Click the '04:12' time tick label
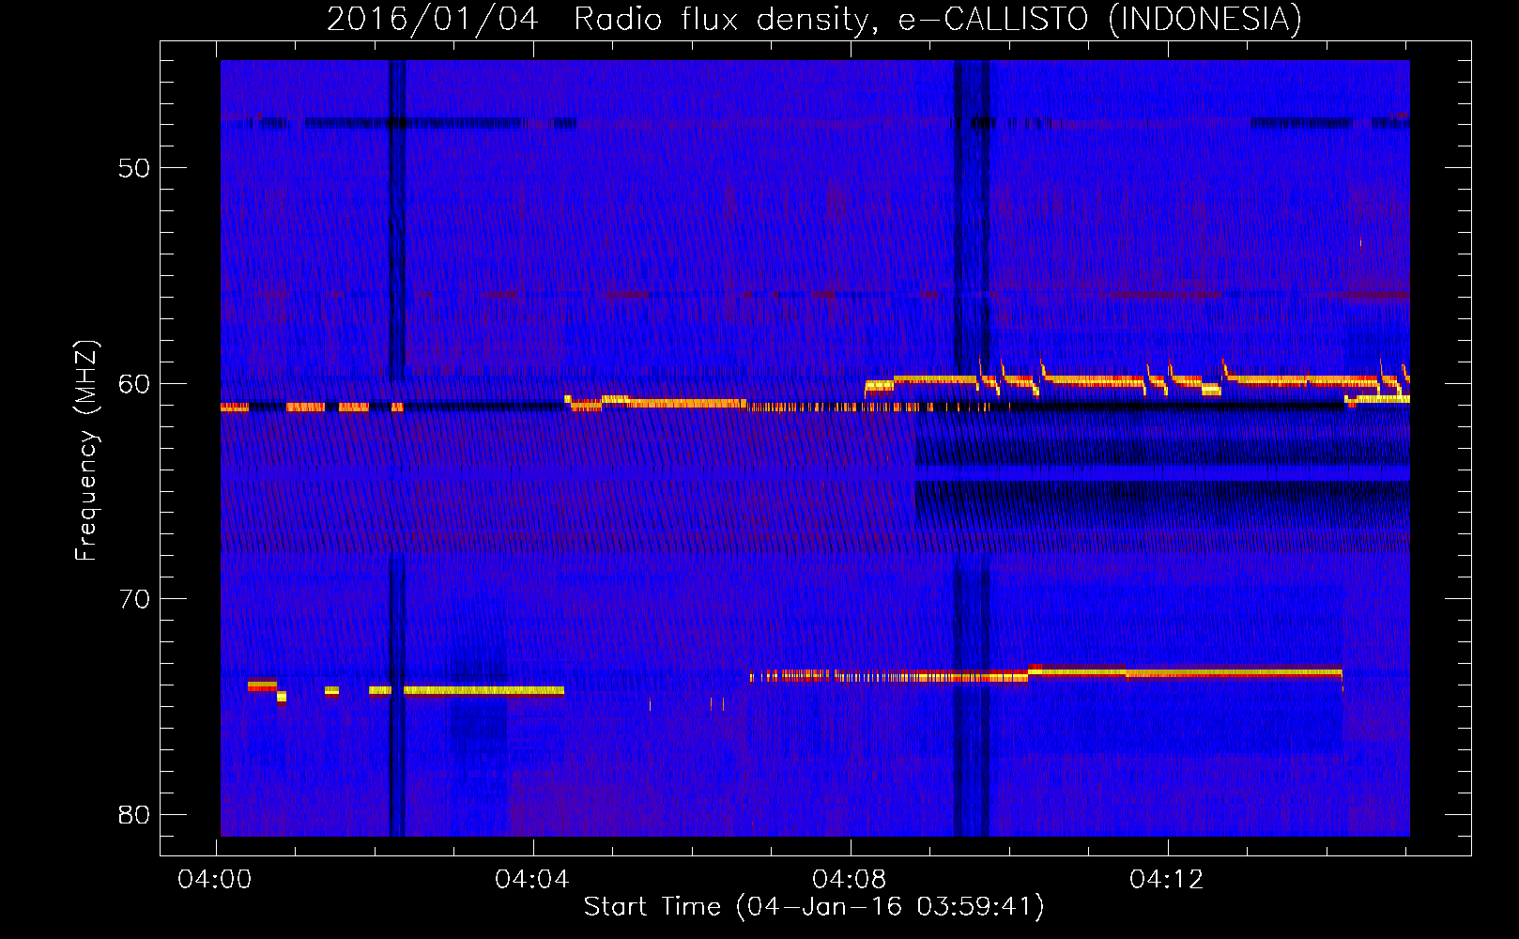1519x939 pixels. [1167, 880]
